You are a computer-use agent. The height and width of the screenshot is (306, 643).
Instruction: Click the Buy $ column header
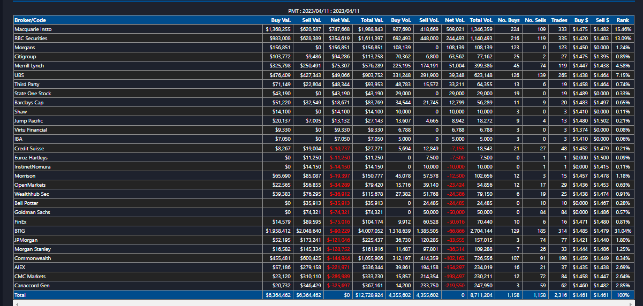[x=581, y=20]
